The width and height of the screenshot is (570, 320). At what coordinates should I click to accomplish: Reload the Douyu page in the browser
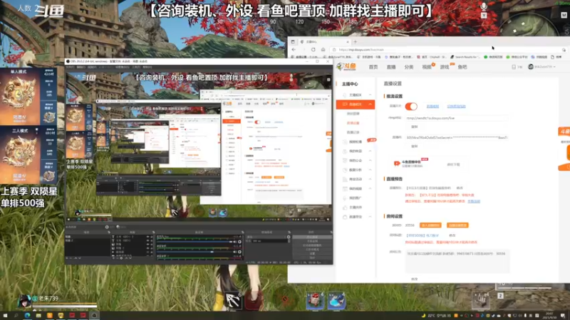click(313, 49)
